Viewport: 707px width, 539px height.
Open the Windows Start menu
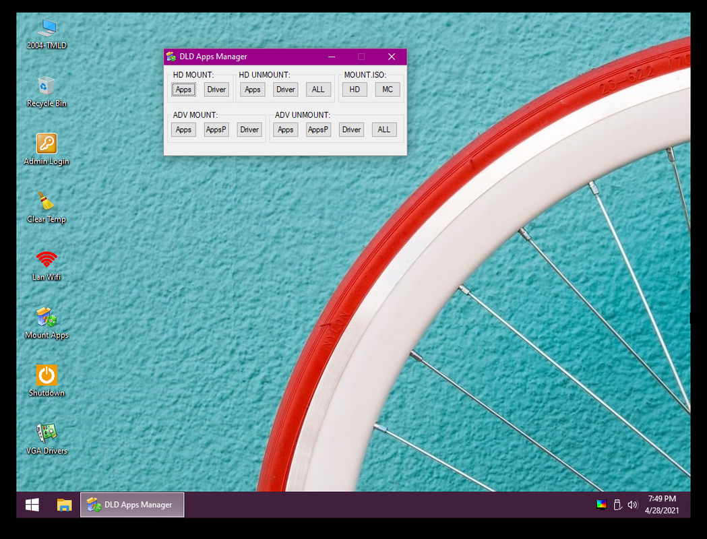tap(32, 505)
